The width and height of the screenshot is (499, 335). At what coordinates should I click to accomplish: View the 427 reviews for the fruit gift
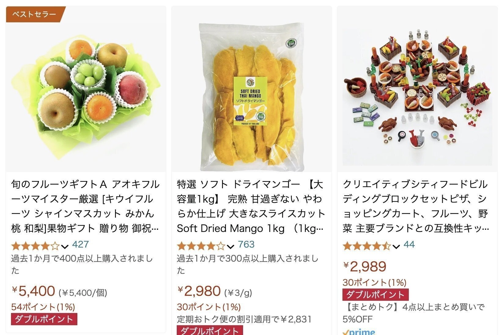[x=80, y=245]
